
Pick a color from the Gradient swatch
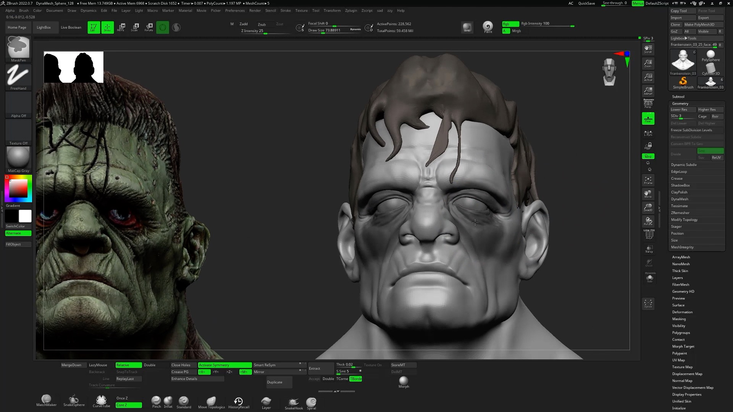(18, 188)
